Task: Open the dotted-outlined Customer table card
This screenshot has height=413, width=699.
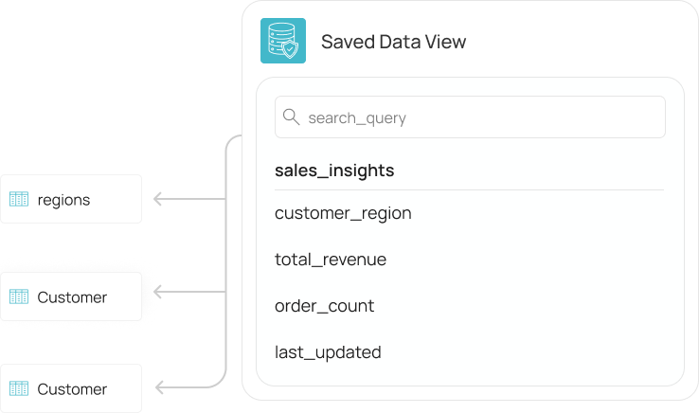Action: [71, 296]
